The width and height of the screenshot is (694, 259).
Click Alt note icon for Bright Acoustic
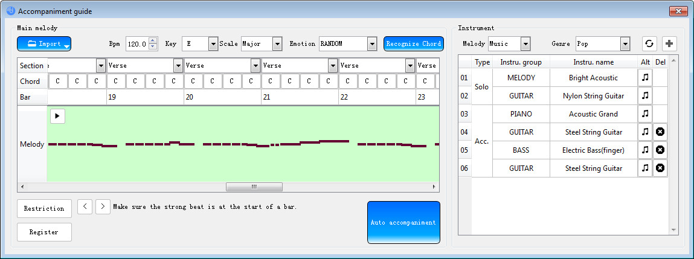pos(645,77)
